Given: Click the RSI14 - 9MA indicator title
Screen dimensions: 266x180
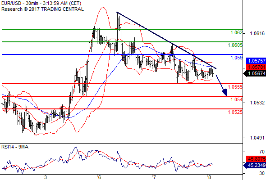Looking at the screenshot, I should (15, 147).
